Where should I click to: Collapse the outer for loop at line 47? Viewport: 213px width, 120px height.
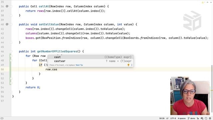coord(11,56)
